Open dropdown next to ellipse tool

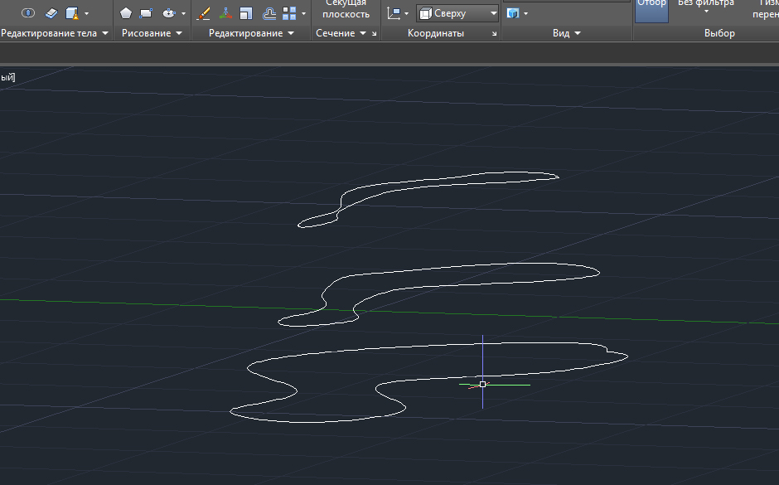click(x=183, y=13)
